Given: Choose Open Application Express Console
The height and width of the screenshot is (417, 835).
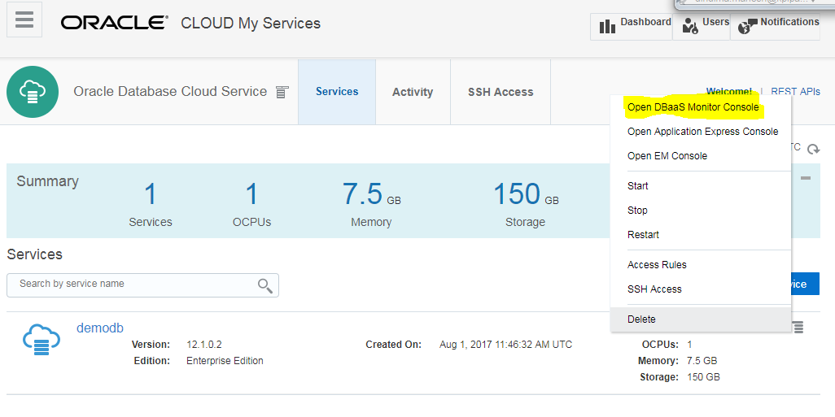Looking at the screenshot, I should coord(702,132).
